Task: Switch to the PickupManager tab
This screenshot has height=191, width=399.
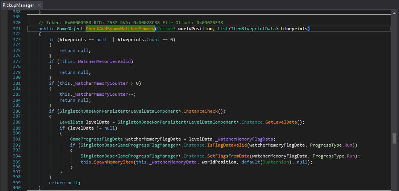Action: click(x=18, y=5)
